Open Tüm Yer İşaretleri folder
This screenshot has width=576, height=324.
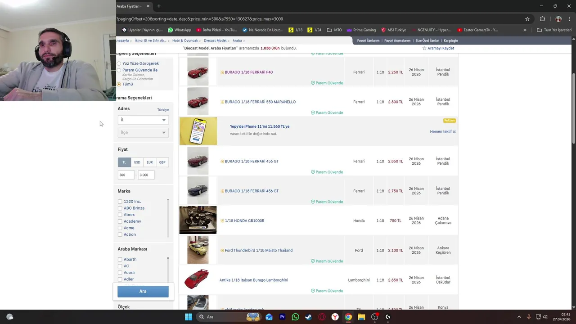tap(554, 30)
